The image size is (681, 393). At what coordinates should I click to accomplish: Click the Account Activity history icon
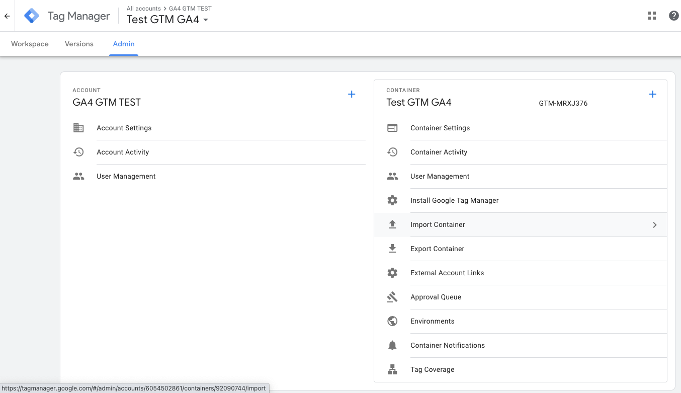tap(78, 152)
